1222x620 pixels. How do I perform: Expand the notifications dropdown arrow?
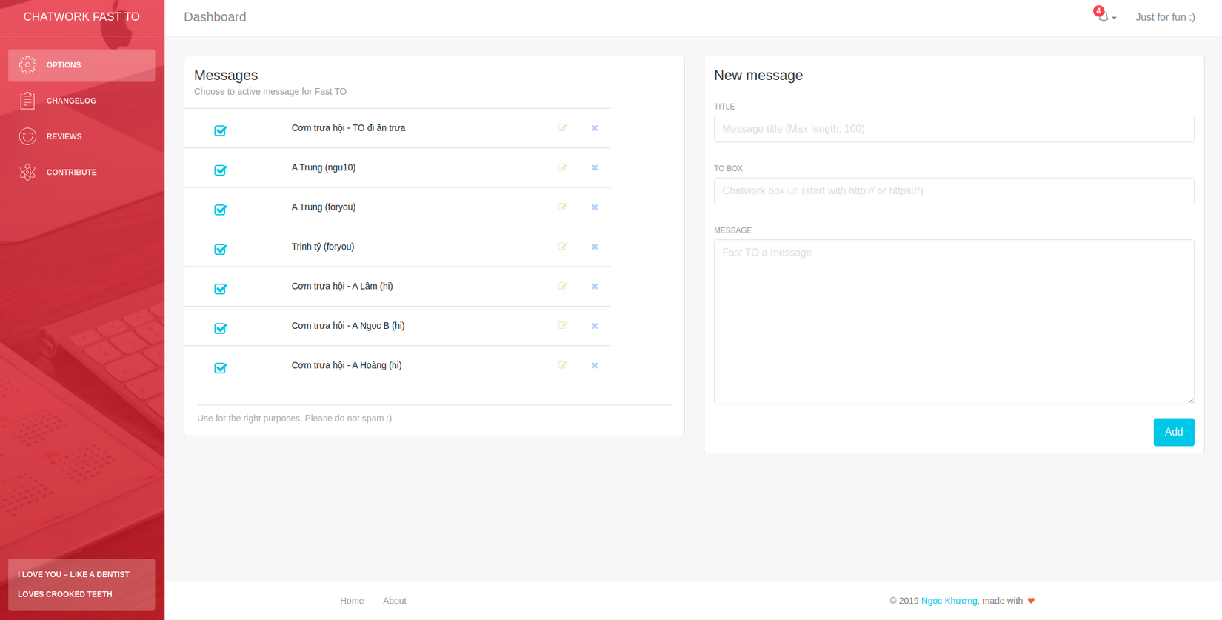[x=1115, y=18]
